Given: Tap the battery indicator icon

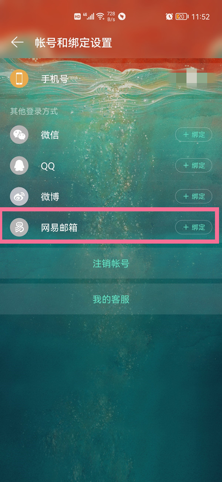Looking at the screenshot, I should (182, 17).
